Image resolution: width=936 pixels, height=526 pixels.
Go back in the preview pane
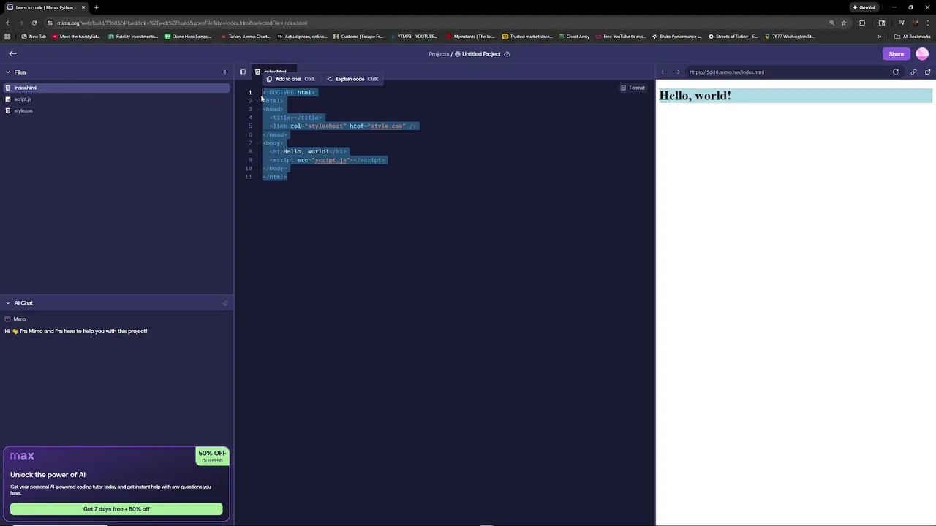664,72
